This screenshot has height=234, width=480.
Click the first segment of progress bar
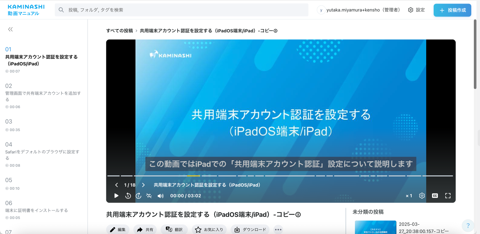pyautogui.click(x=113, y=176)
